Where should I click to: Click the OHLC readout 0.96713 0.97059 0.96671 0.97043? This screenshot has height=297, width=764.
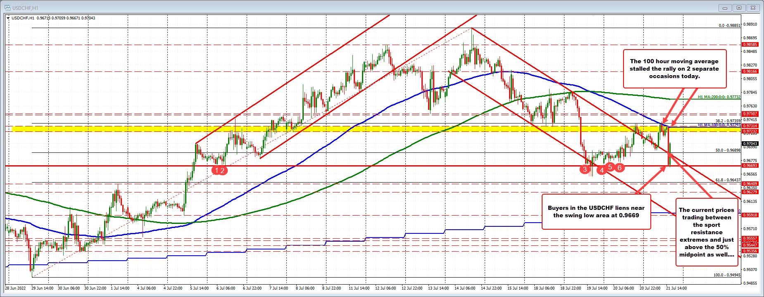click(66, 18)
